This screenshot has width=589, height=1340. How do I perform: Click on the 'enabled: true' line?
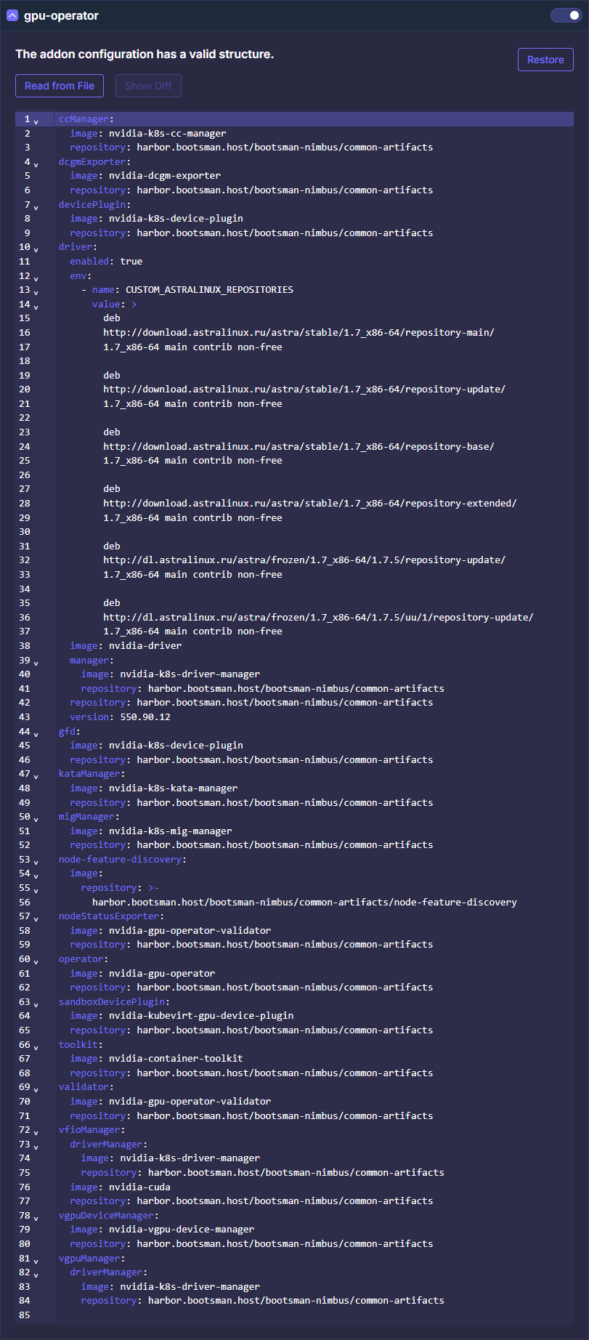coord(106,261)
